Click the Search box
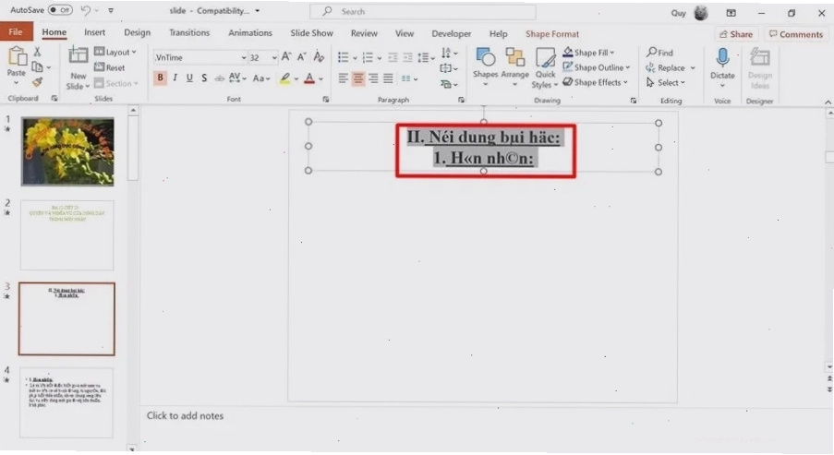Image resolution: width=834 pixels, height=455 pixels. pos(423,11)
